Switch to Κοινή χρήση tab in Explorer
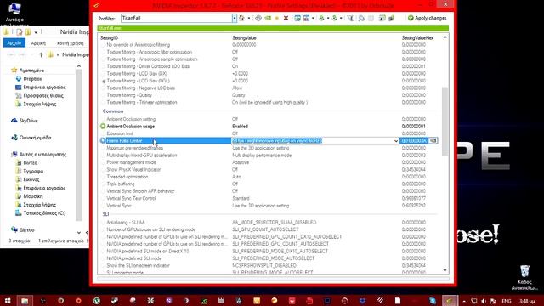This screenshot has height=306, width=544. (70, 43)
